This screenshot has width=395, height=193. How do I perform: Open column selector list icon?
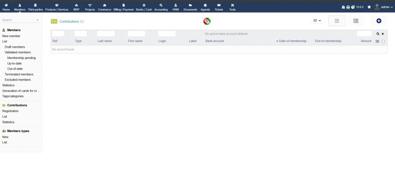(x=377, y=41)
